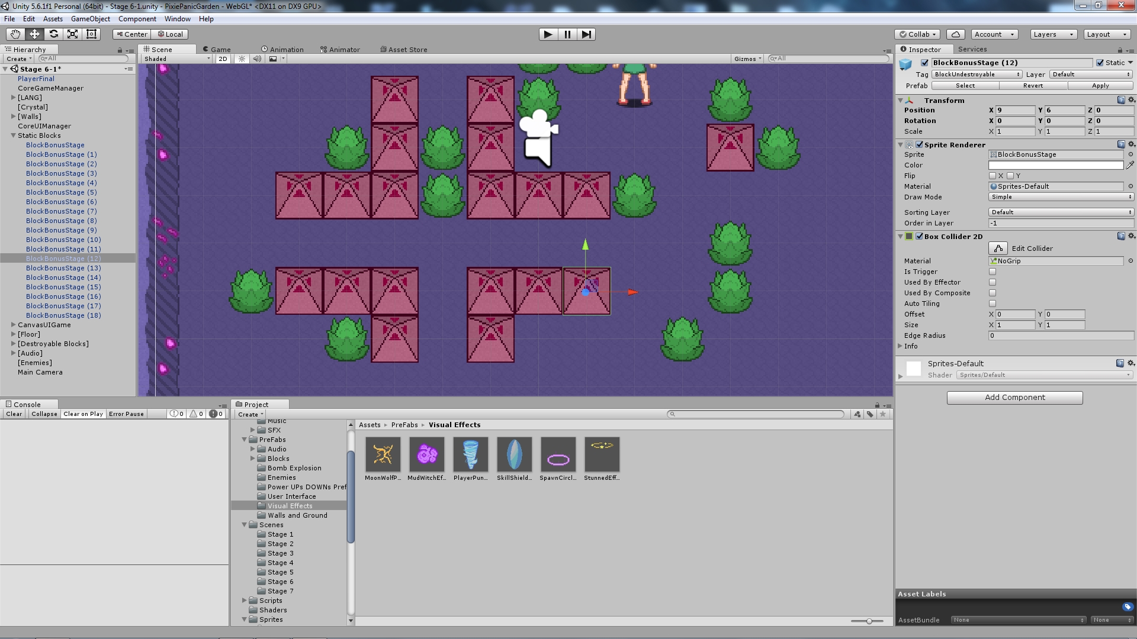The height and width of the screenshot is (639, 1137).
Task: Switch to Asset Store tab
Action: [x=403, y=50]
